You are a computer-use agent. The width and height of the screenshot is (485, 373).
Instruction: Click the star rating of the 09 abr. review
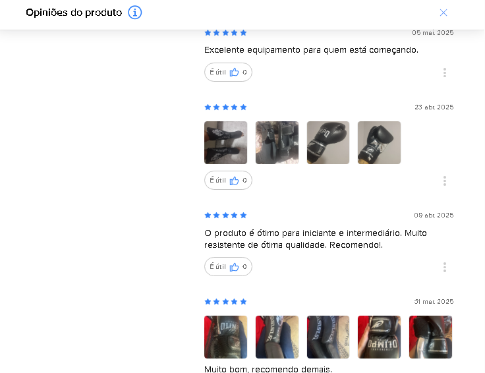pyautogui.click(x=225, y=215)
